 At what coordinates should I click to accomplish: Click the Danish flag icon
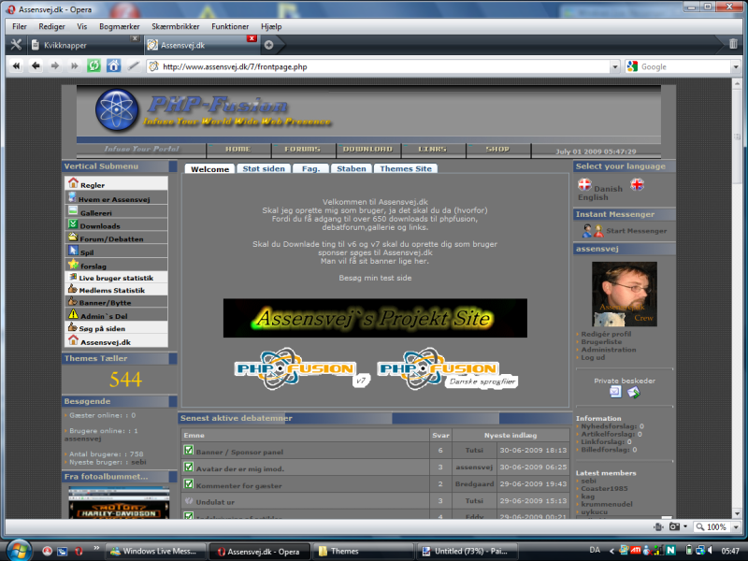(584, 184)
